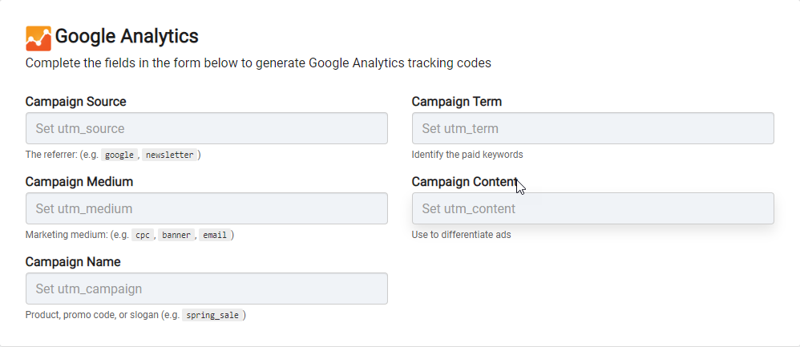Click the spring_sale example code tag
Viewport: 800px width, 347px height.
[x=212, y=316]
